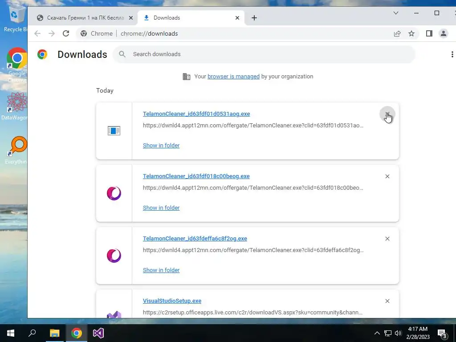
Task: Remove TelamonCleaner_id63fdf018c00beog.exe from list
Action: (x=387, y=176)
